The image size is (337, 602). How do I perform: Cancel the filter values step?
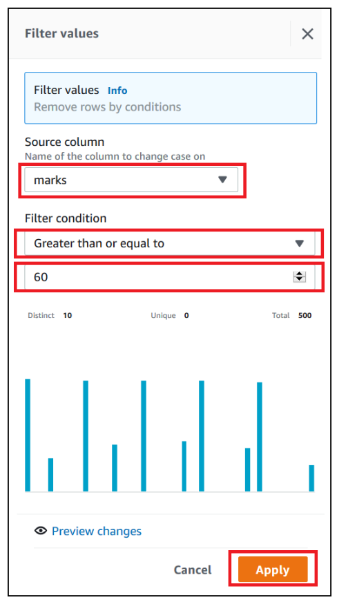point(193,570)
